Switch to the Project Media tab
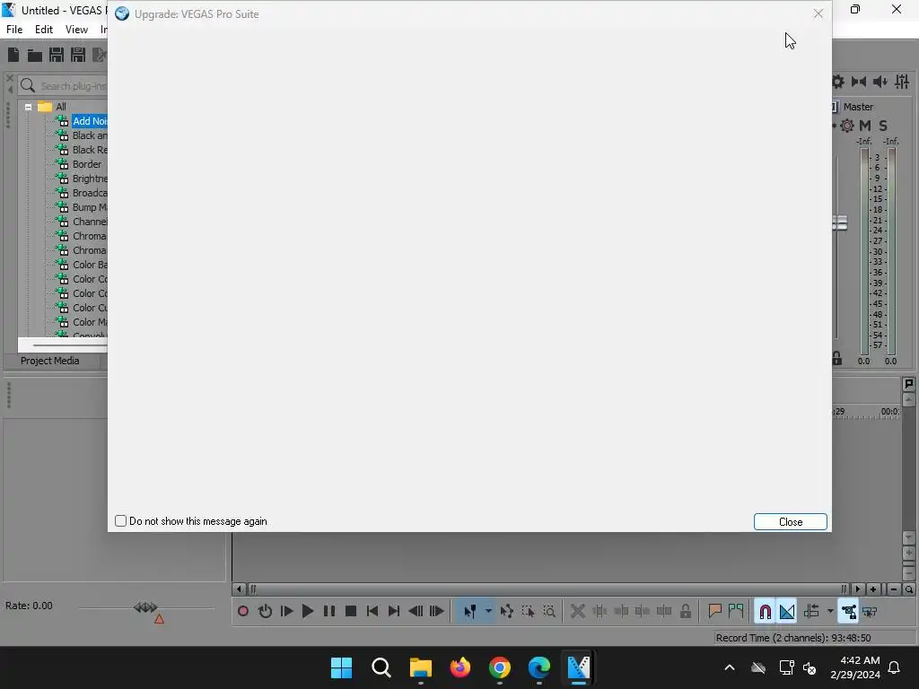The width and height of the screenshot is (919, 689). coord(50,361)
